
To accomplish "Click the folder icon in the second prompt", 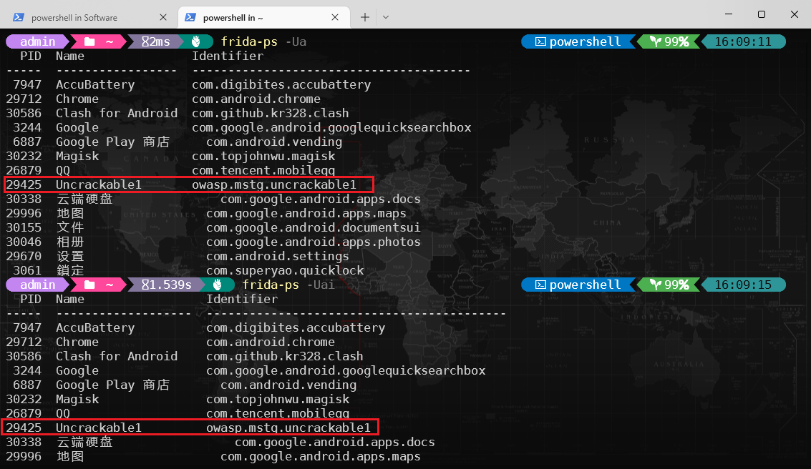I will click(89, 285).
